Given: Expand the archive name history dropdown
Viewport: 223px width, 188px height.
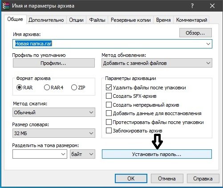Looking at the screenshot, I should 208,44.
